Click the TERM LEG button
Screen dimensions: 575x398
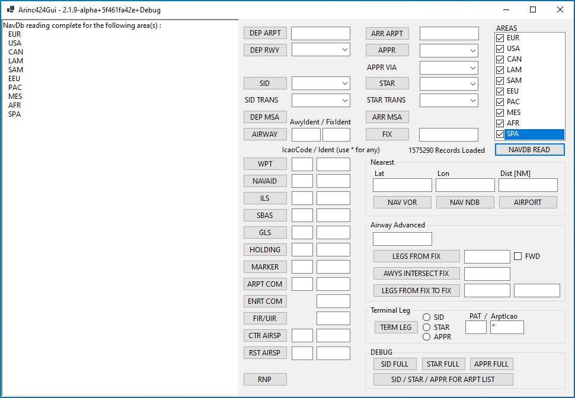395,328
